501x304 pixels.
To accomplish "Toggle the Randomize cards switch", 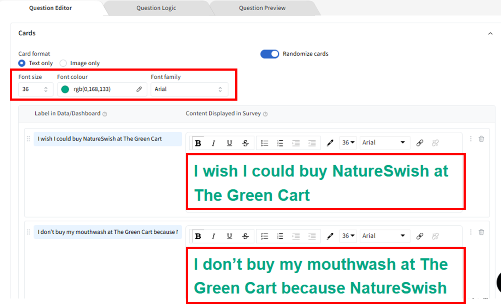I will click(x=270, y=54).
